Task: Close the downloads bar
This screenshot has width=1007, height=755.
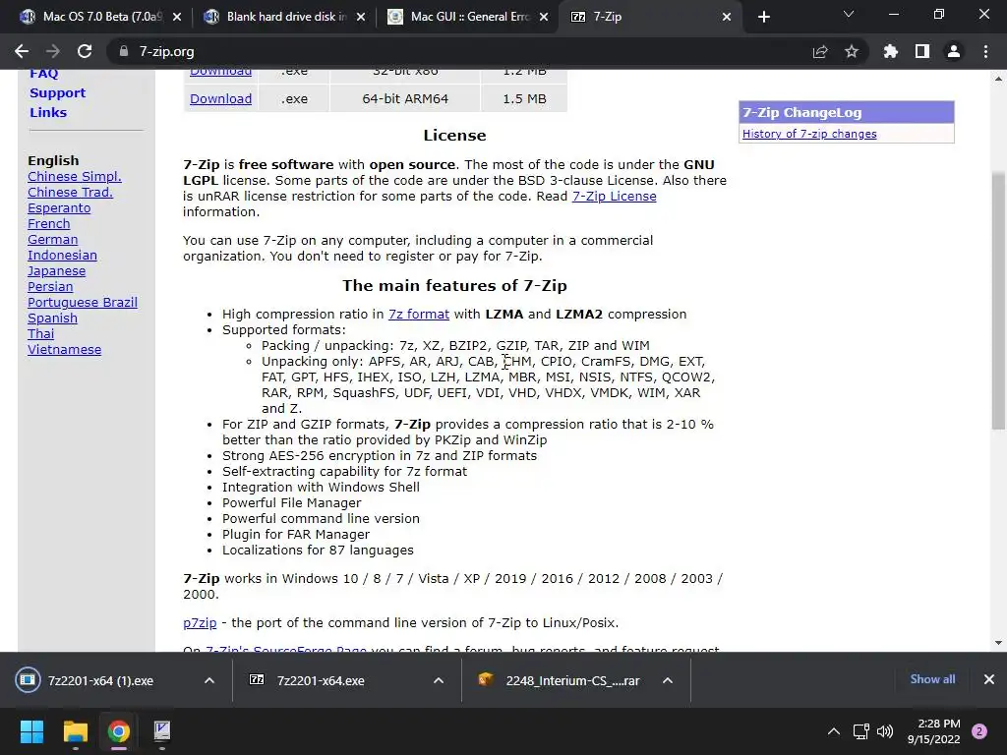Action: tap(989, 679)
